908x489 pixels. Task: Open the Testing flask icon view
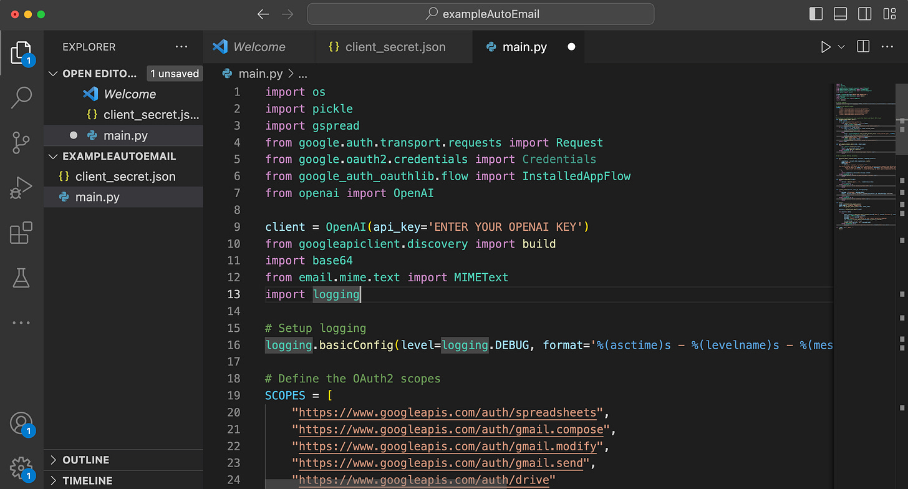pyautogui.click(x=21, y=278)
